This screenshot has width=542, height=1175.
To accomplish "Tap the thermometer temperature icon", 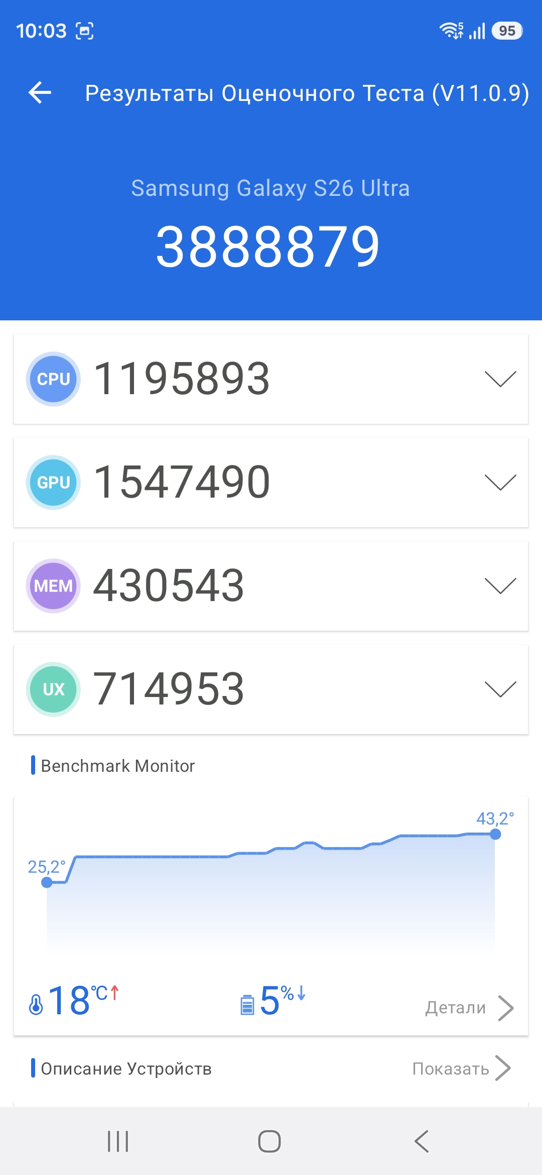I will coord(36,1004).
